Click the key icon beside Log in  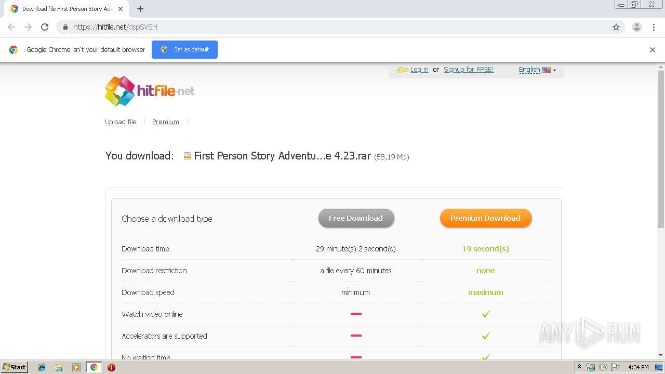point(403,70)
